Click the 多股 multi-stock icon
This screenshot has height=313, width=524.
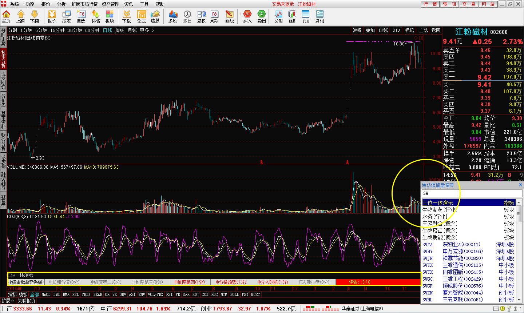click(x=173, y=17)
